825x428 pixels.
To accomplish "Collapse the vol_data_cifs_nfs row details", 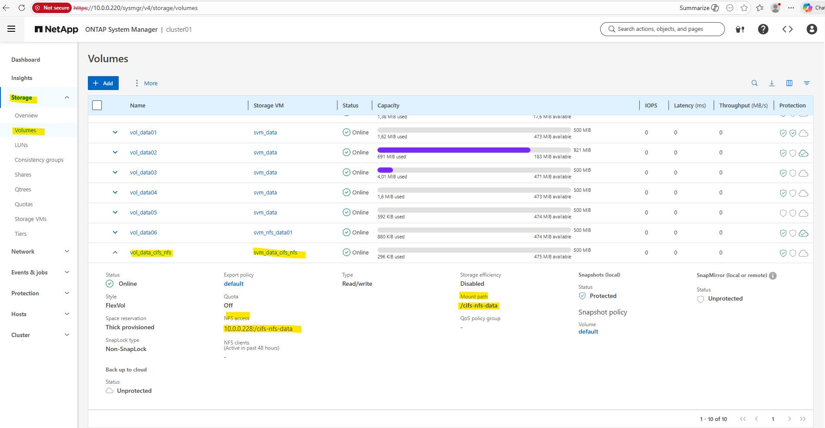I will click(x=115, y=253).
